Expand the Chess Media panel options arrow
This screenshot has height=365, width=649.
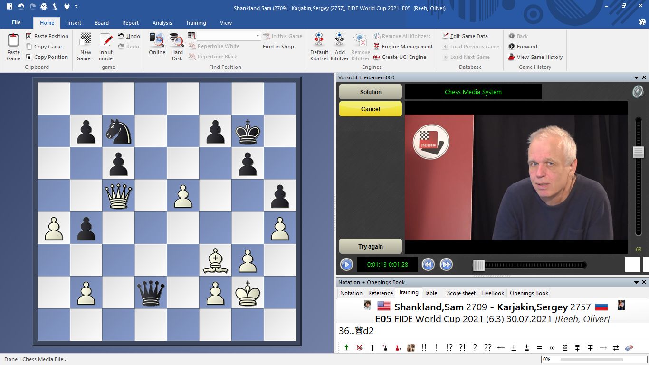636,77
